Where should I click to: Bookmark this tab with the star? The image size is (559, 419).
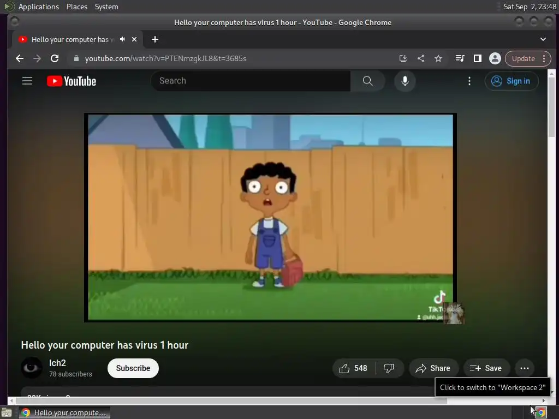(438, 58)
